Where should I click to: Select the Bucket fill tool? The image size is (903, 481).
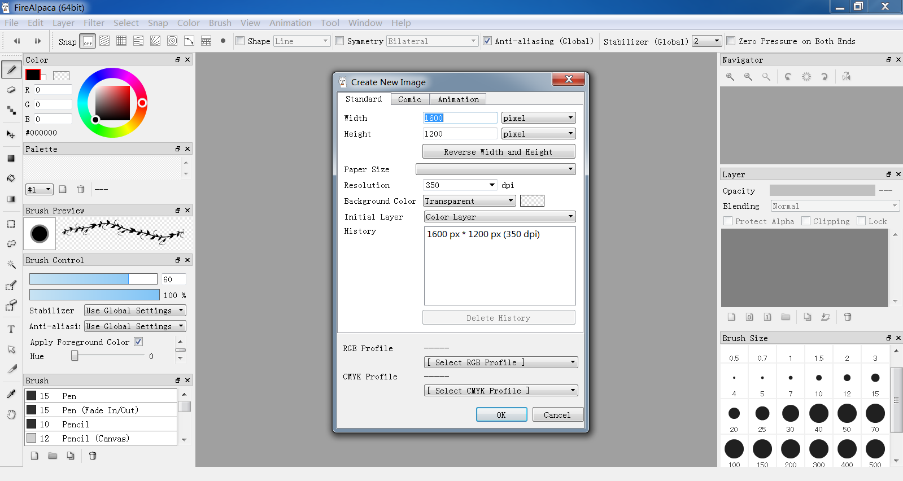[x=11, y=178]
